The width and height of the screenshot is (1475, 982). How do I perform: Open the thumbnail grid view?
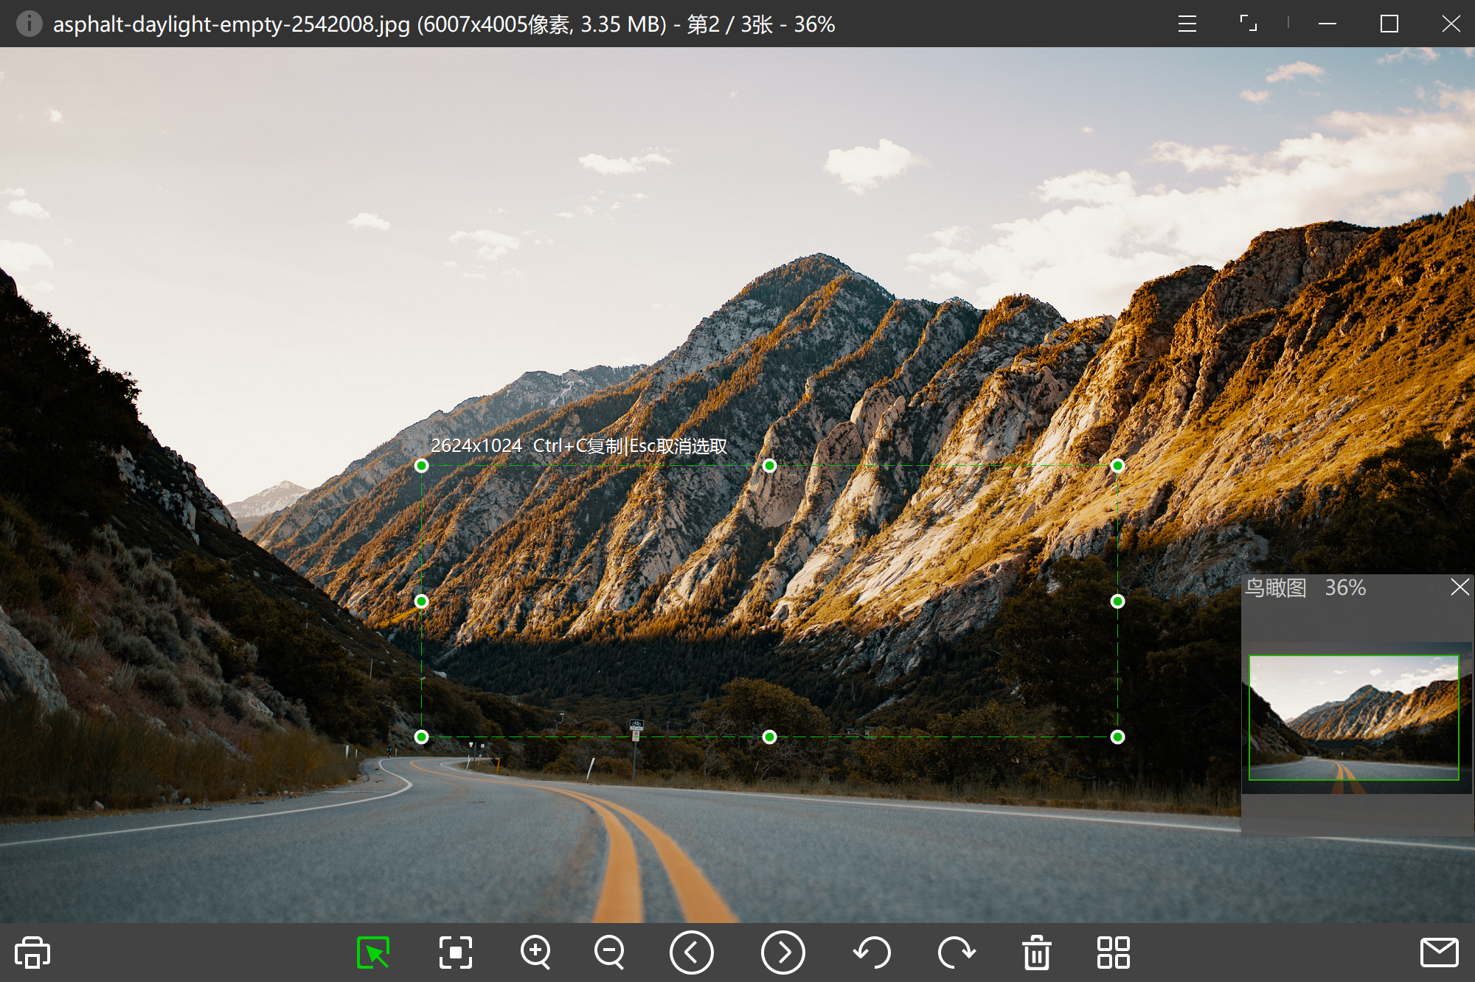pos(1113,953)
